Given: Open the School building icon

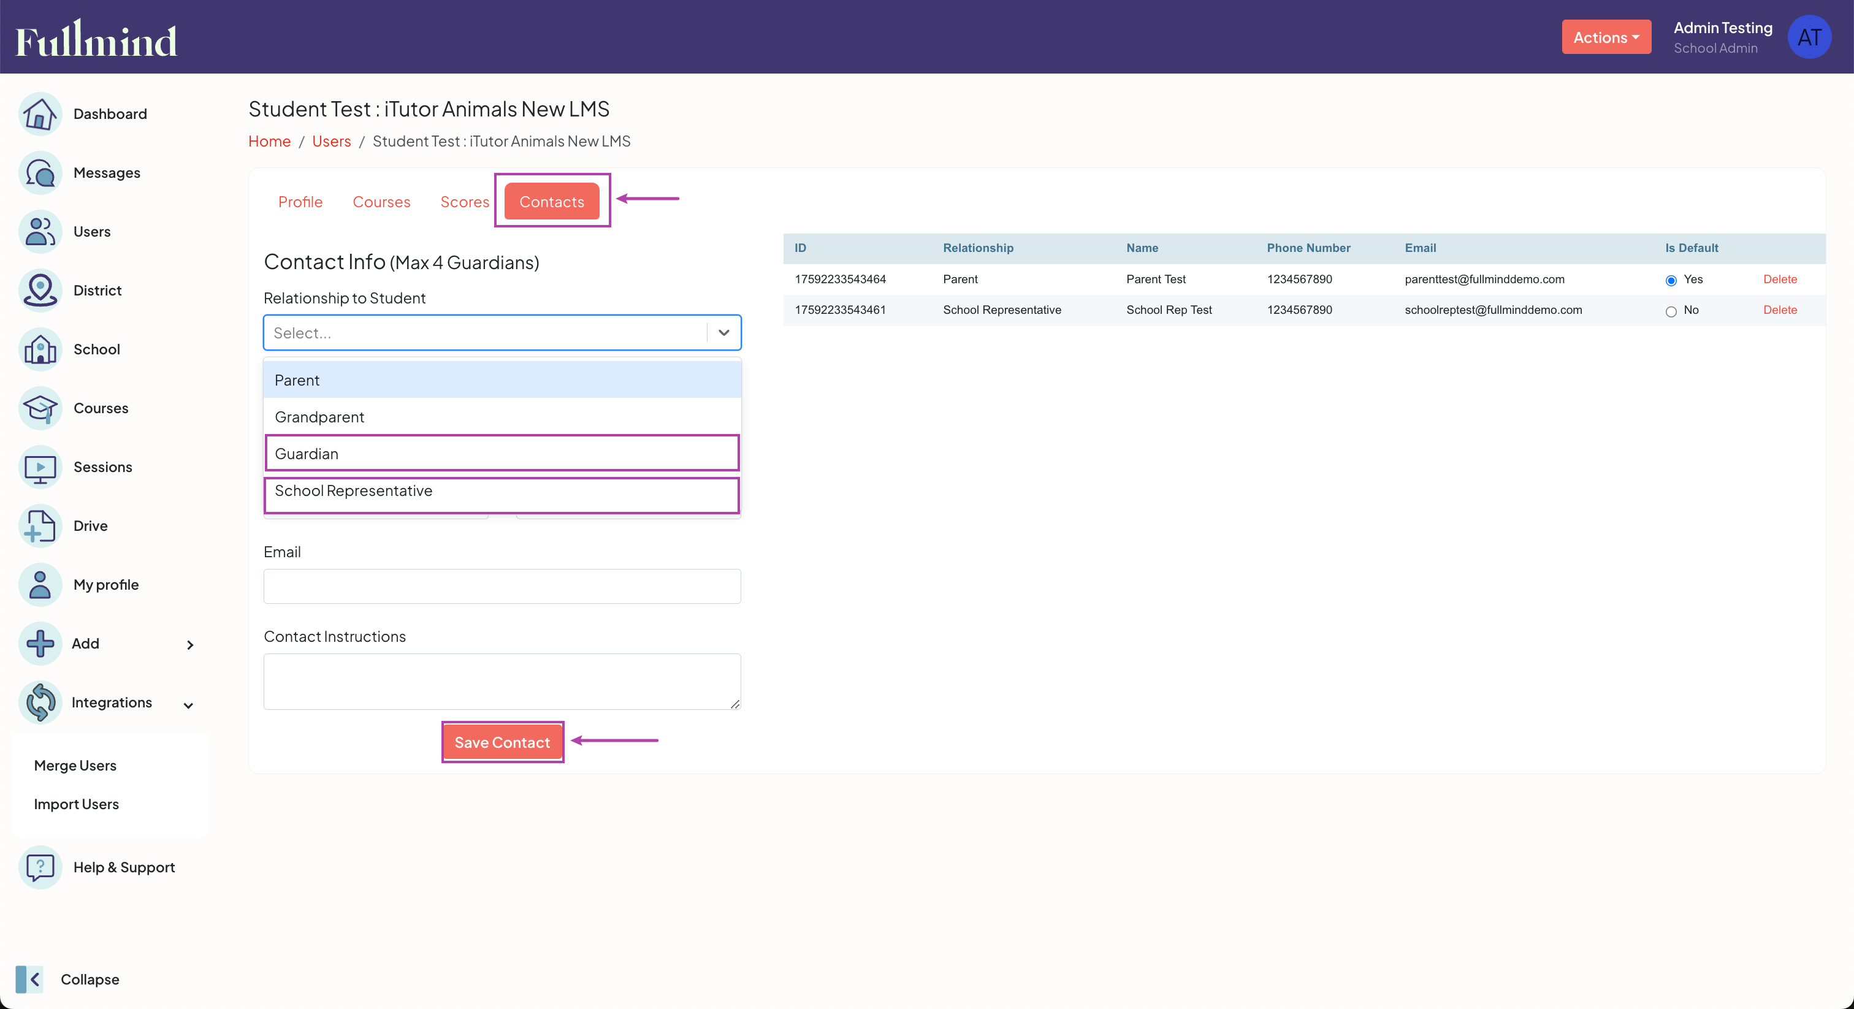Looking at the screenshot, I should coord(40,349).
